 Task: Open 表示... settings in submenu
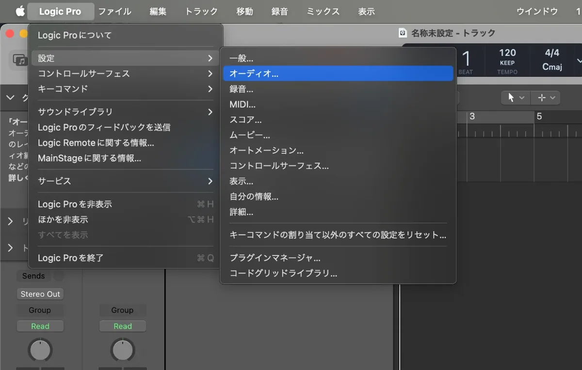(x=338, y=181)
